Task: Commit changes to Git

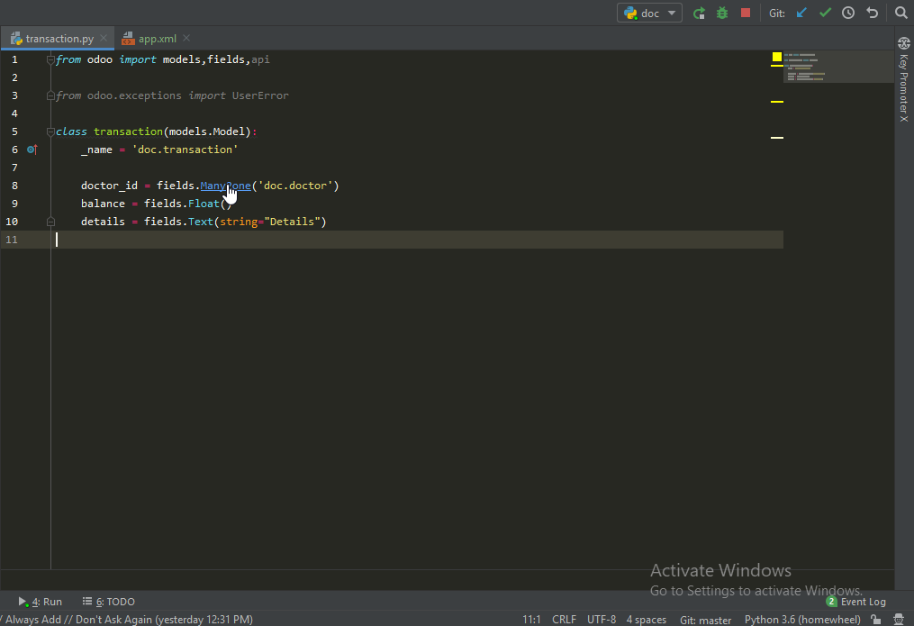Action: pyautogui.click(x=824, y=13)
